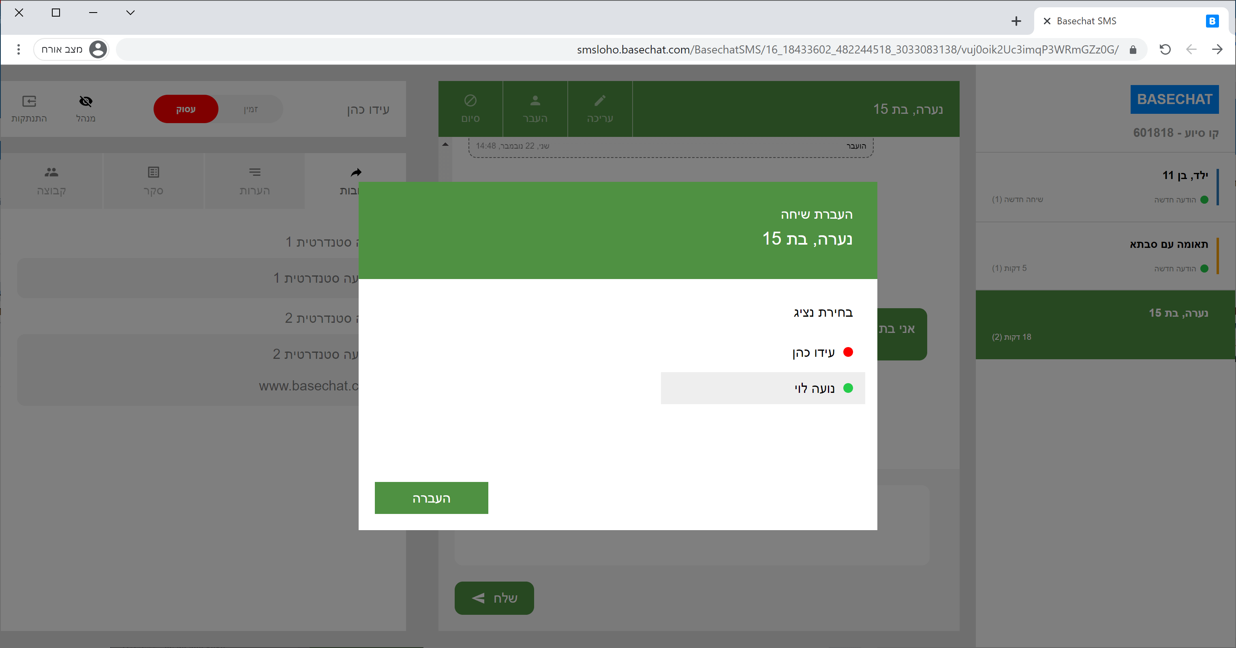Open the סקר survey tab
Image resolution: width=1236 pixels, height=648 pixels.
153,180
